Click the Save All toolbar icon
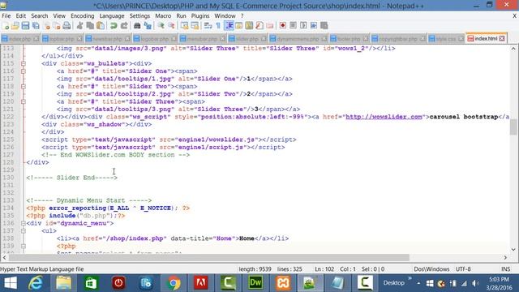 tap(36, 25)
